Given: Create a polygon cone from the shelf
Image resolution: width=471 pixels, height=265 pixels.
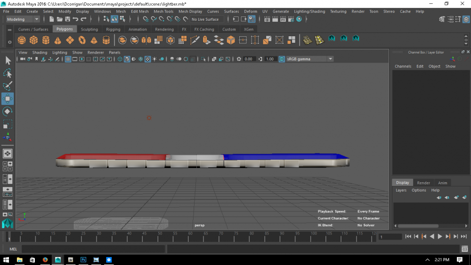Looking at the screenshot, I should point(57,40).
